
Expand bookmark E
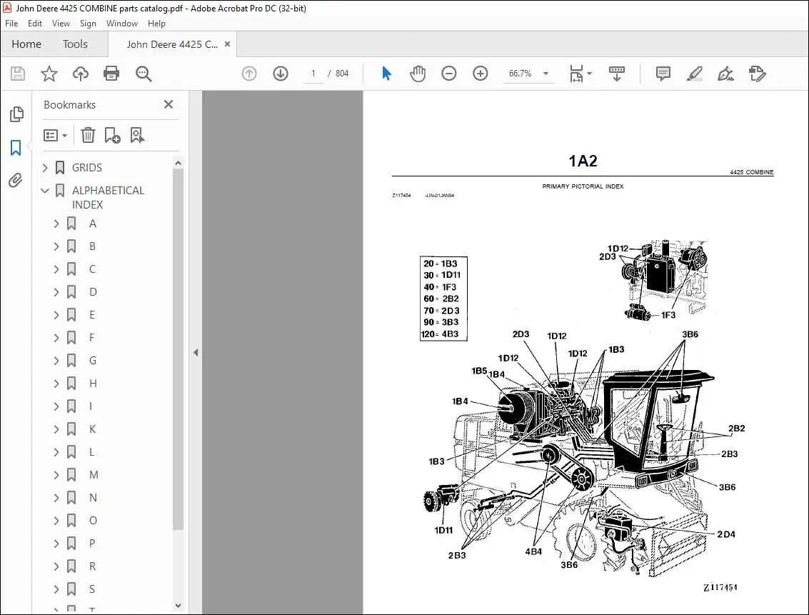(56, 315)
